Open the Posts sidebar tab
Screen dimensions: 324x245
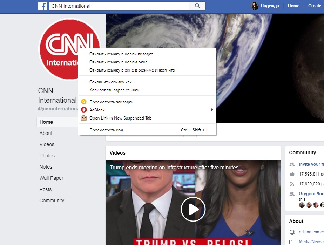point(46,189)
